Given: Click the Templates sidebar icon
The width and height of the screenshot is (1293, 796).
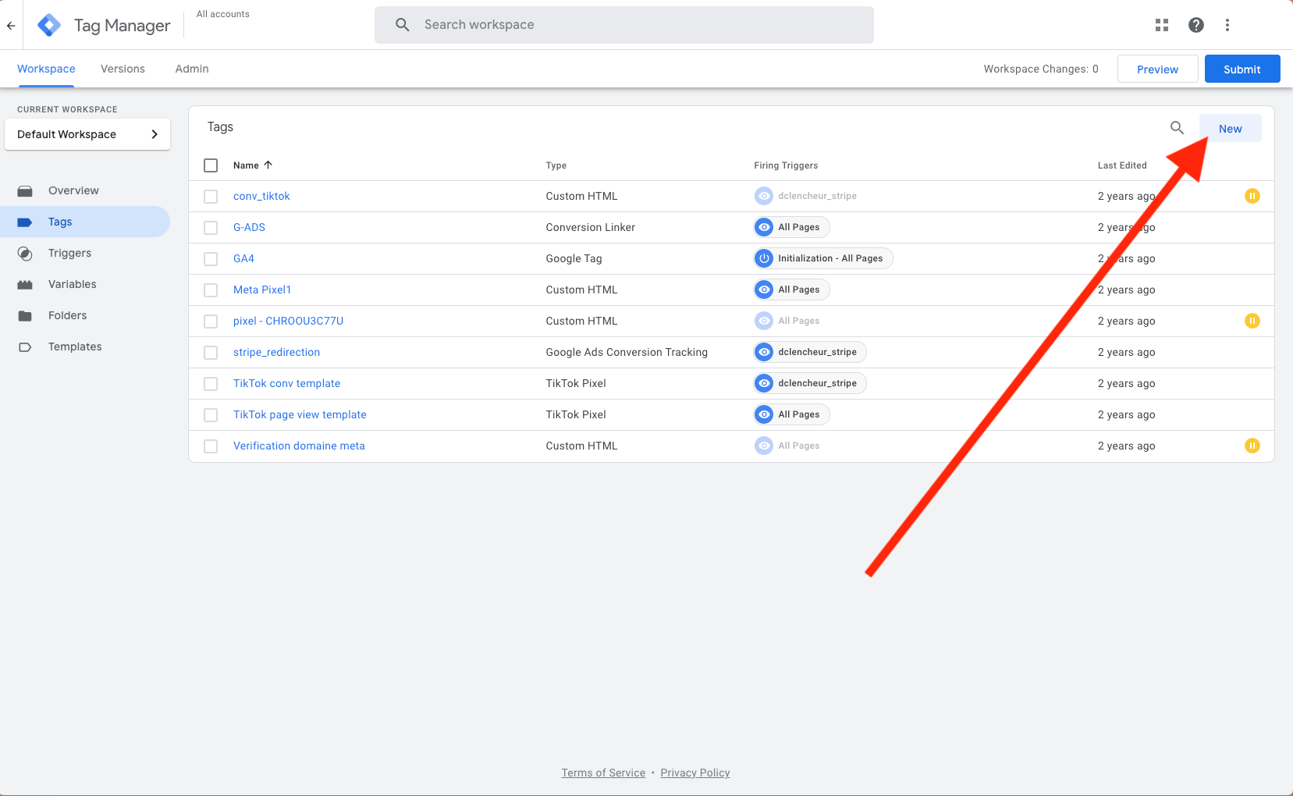Looking at the screenshot, I should tap(25, 346).
